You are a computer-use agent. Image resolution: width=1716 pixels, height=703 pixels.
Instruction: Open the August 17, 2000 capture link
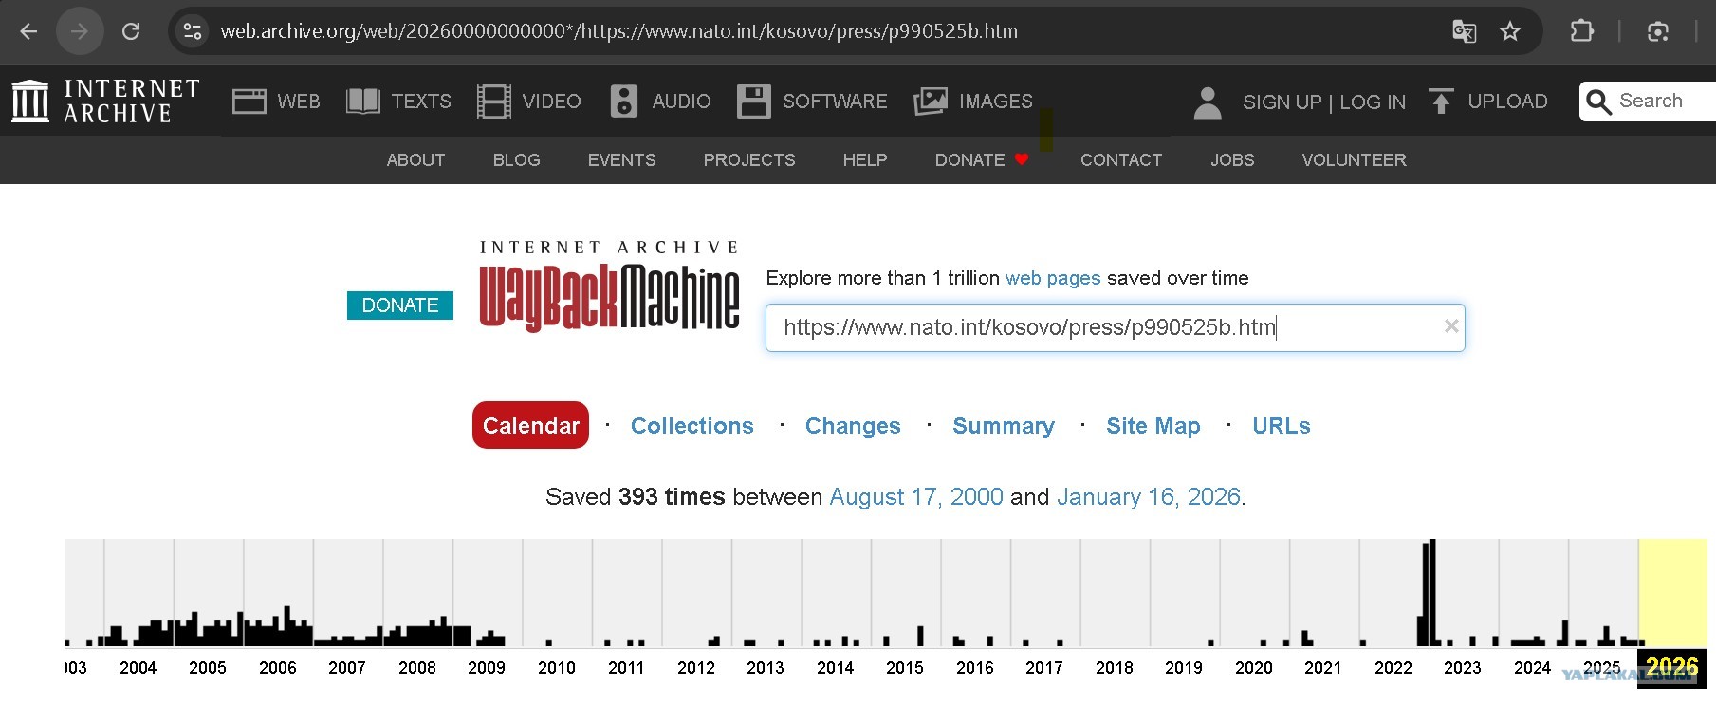tap(916, 497)
